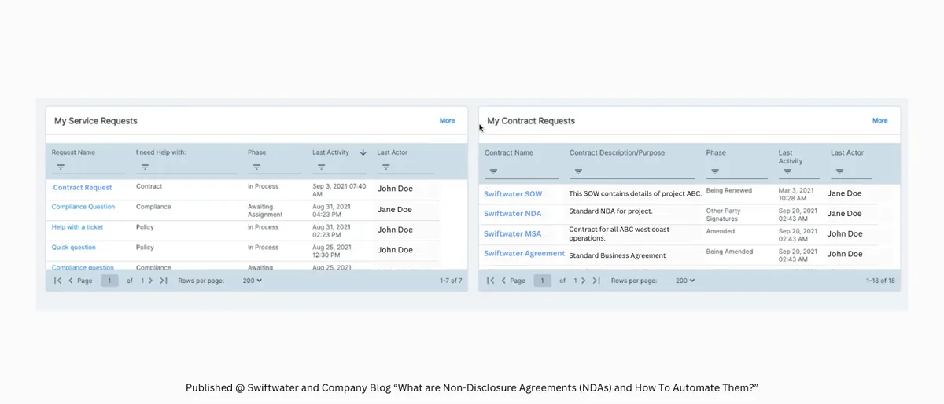944x404 pixels.
Task: Click the Last Activity sort arrow in Service Requests
Action: pos(363,152)
